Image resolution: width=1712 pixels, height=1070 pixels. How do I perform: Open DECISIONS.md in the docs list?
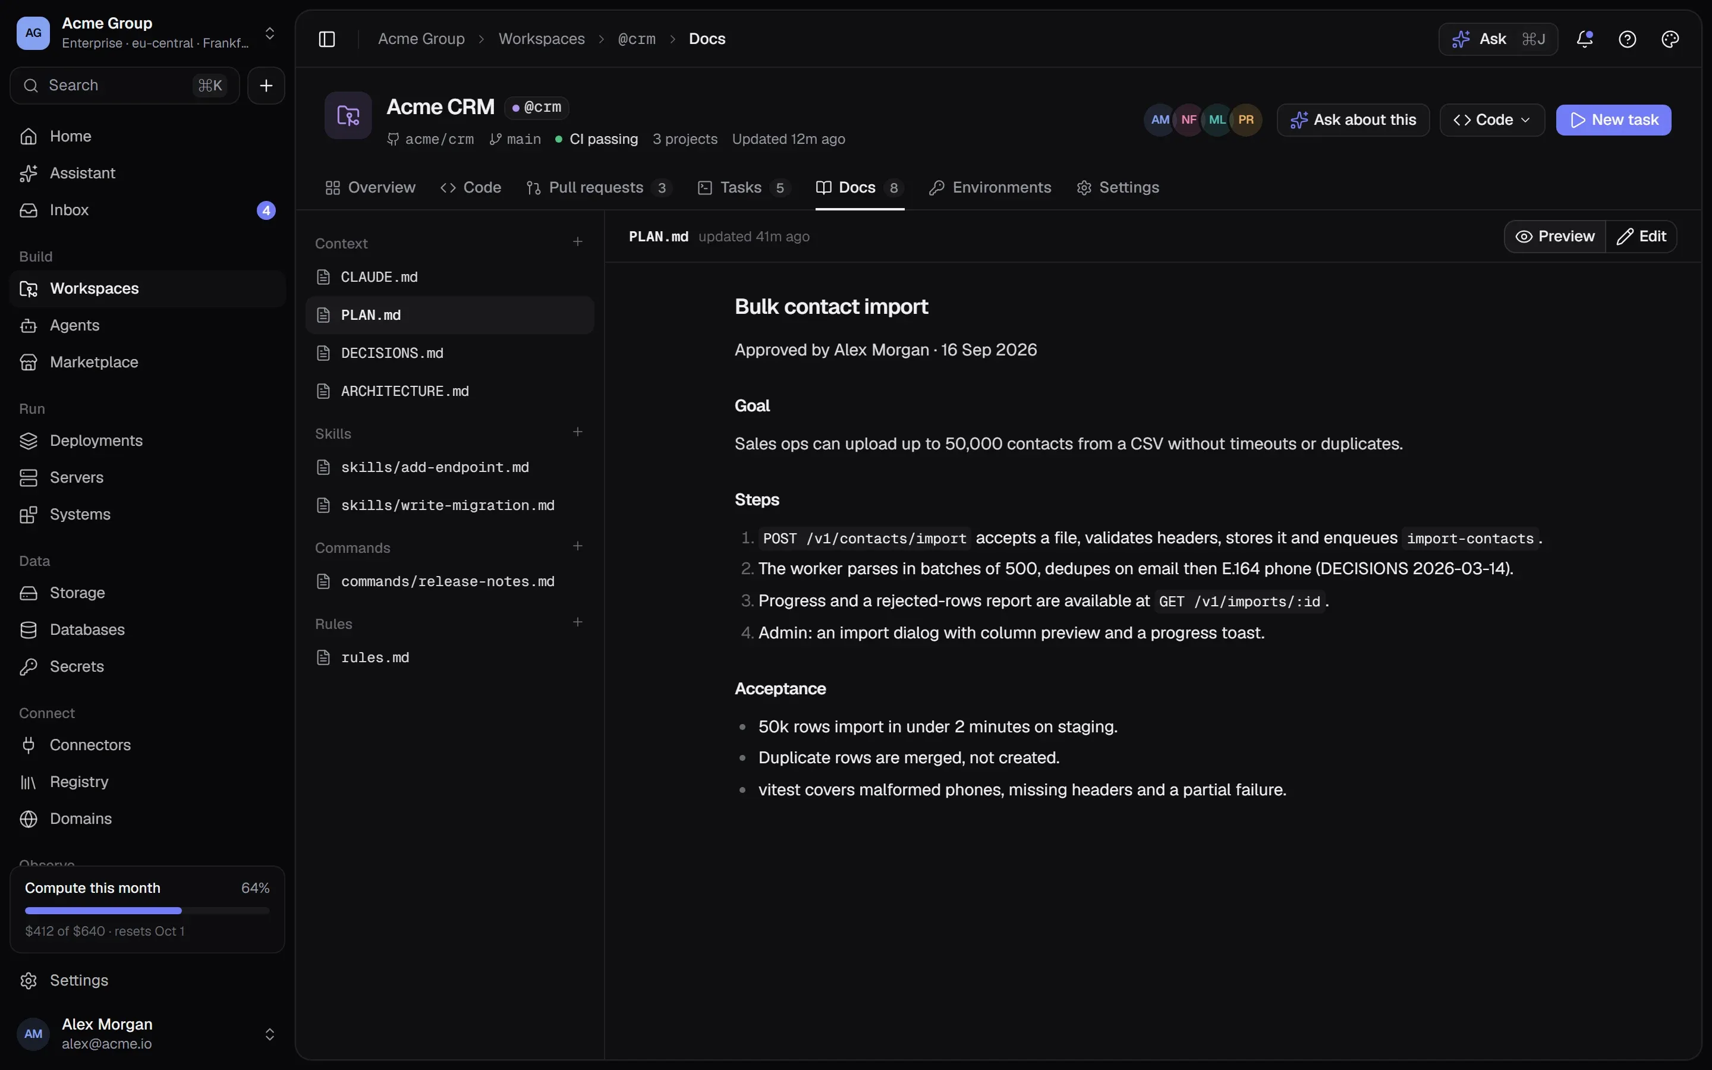click(x=449, y=353)
